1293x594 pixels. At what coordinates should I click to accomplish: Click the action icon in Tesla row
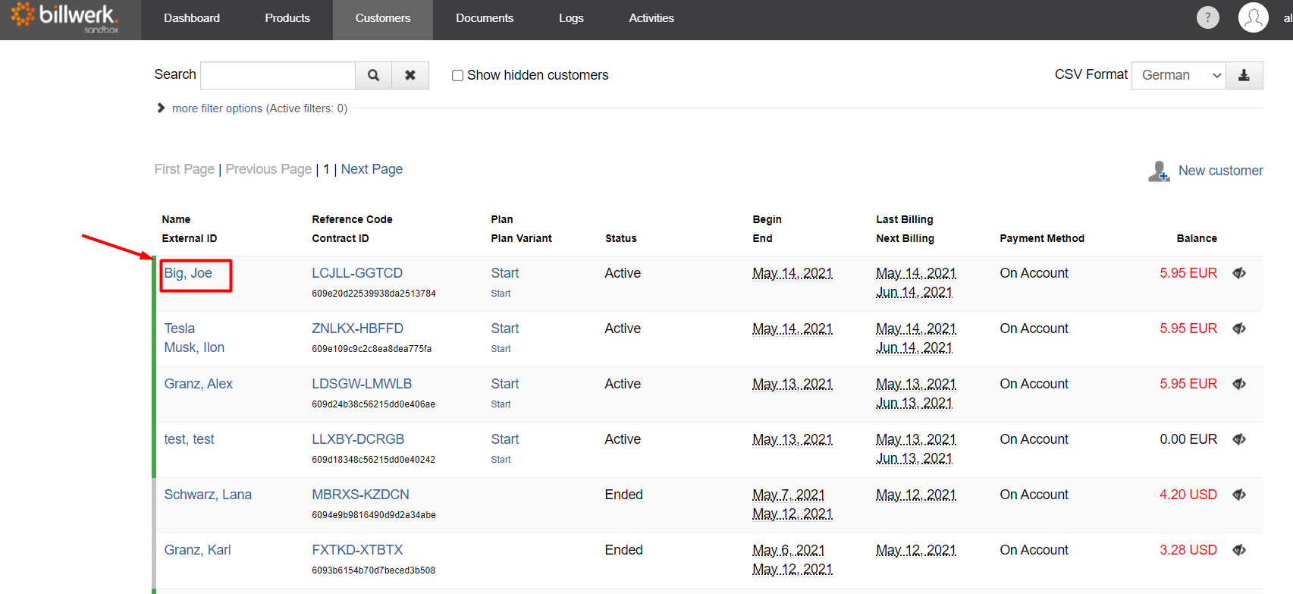[1239, 328]
